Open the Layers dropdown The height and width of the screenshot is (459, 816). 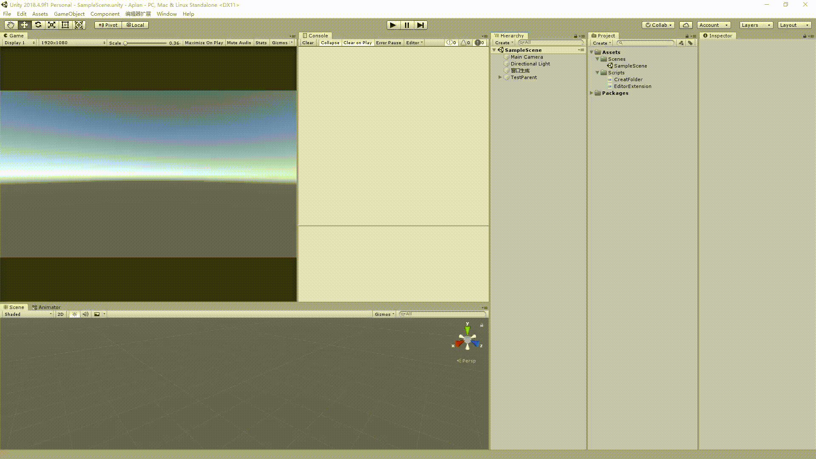pyautogui.click(x=756, y=25)
